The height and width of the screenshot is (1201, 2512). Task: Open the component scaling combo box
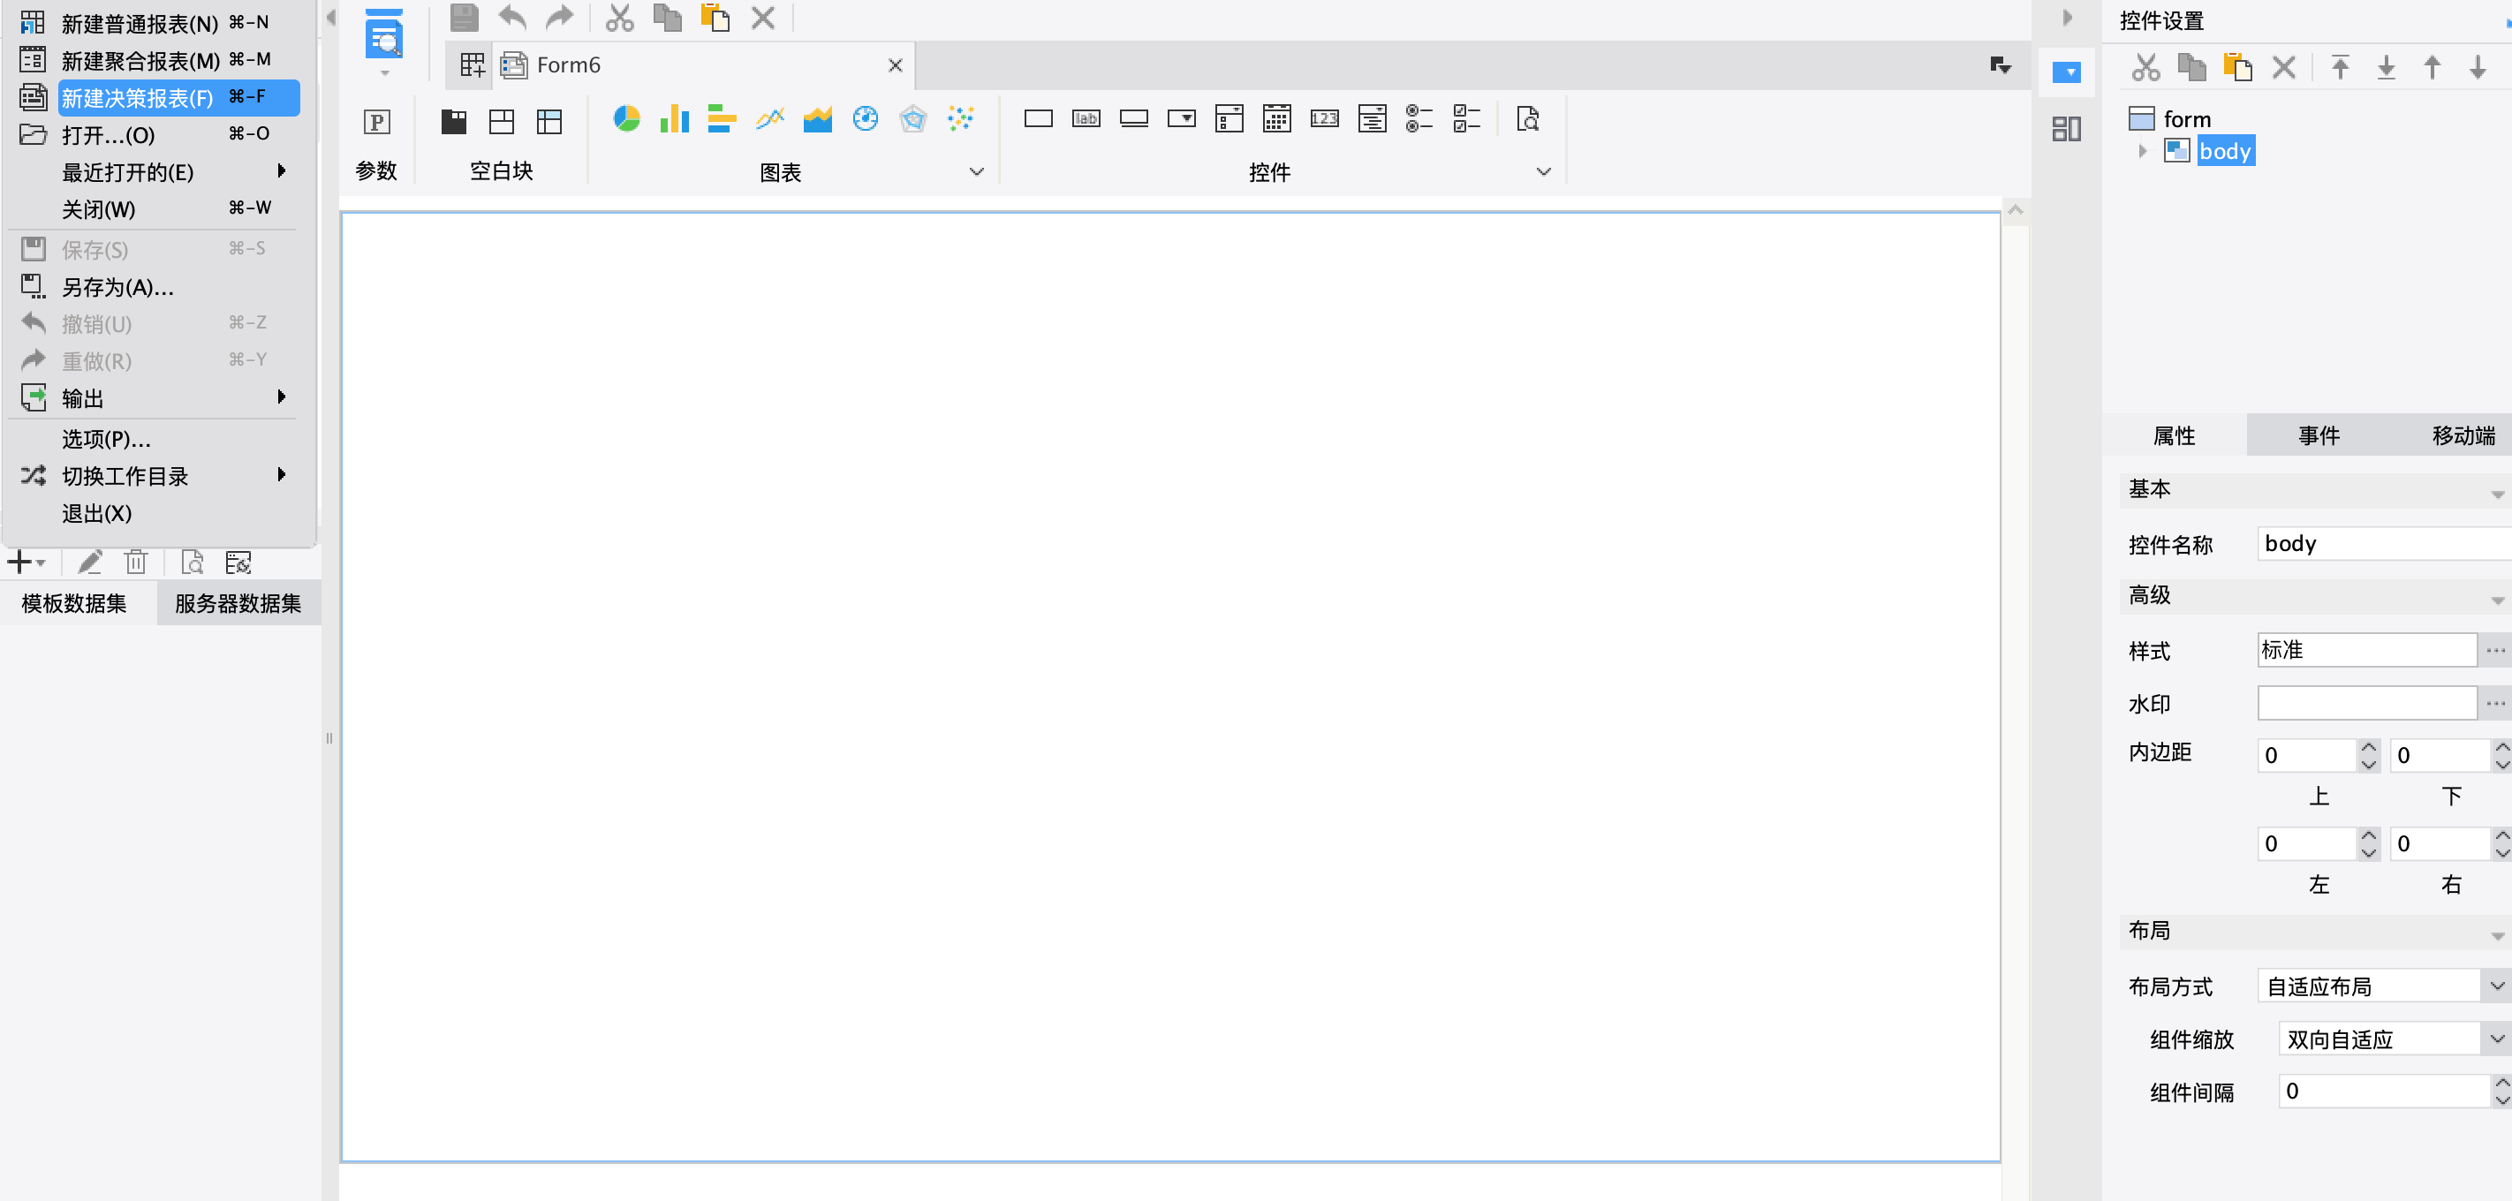point(2496,1039)
